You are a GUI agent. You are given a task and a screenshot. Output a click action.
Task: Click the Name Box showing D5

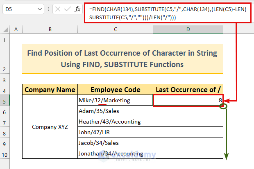pyautogui.click(x=23, y=9)
